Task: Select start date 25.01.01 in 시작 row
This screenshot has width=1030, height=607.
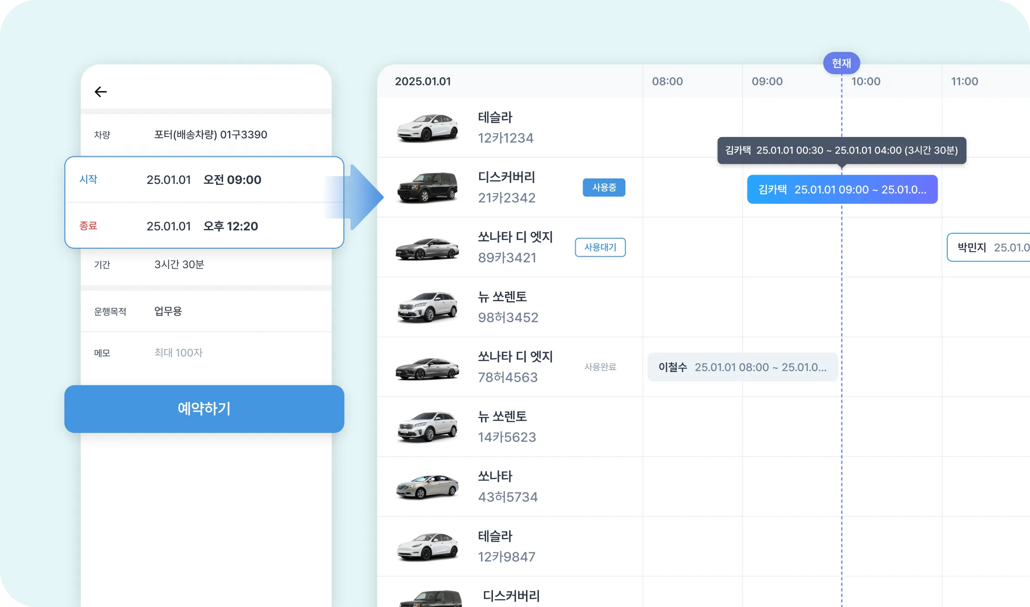Action: pyautogui.click(x=168, y=180)
